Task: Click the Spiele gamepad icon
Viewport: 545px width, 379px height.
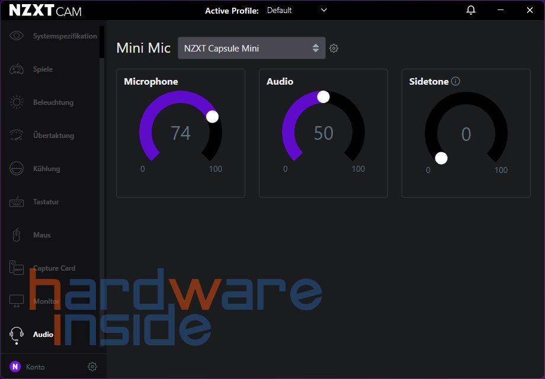Action: click(x=17, y=69)
